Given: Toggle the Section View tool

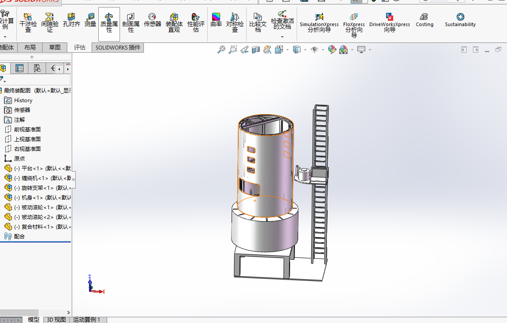Looking at the screenshot, I should [x=256, y=50].
